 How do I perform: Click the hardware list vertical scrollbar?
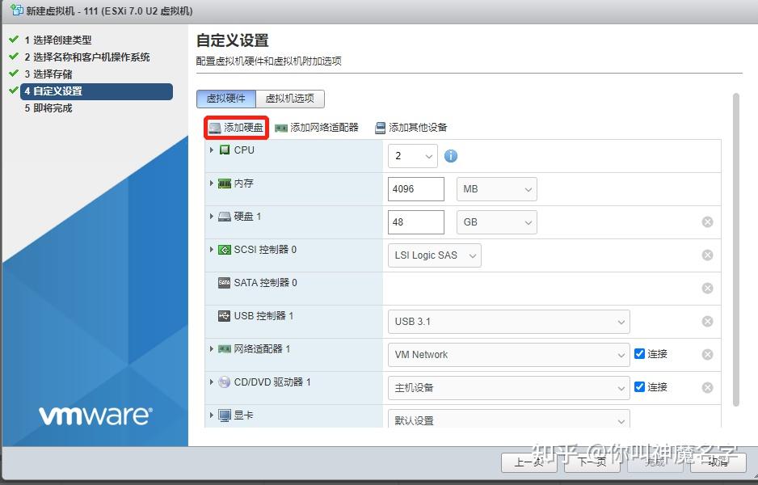click(736, 250)
